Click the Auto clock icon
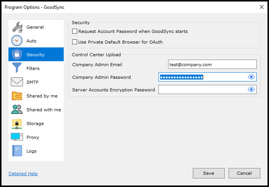 click(x=17, y=41)
